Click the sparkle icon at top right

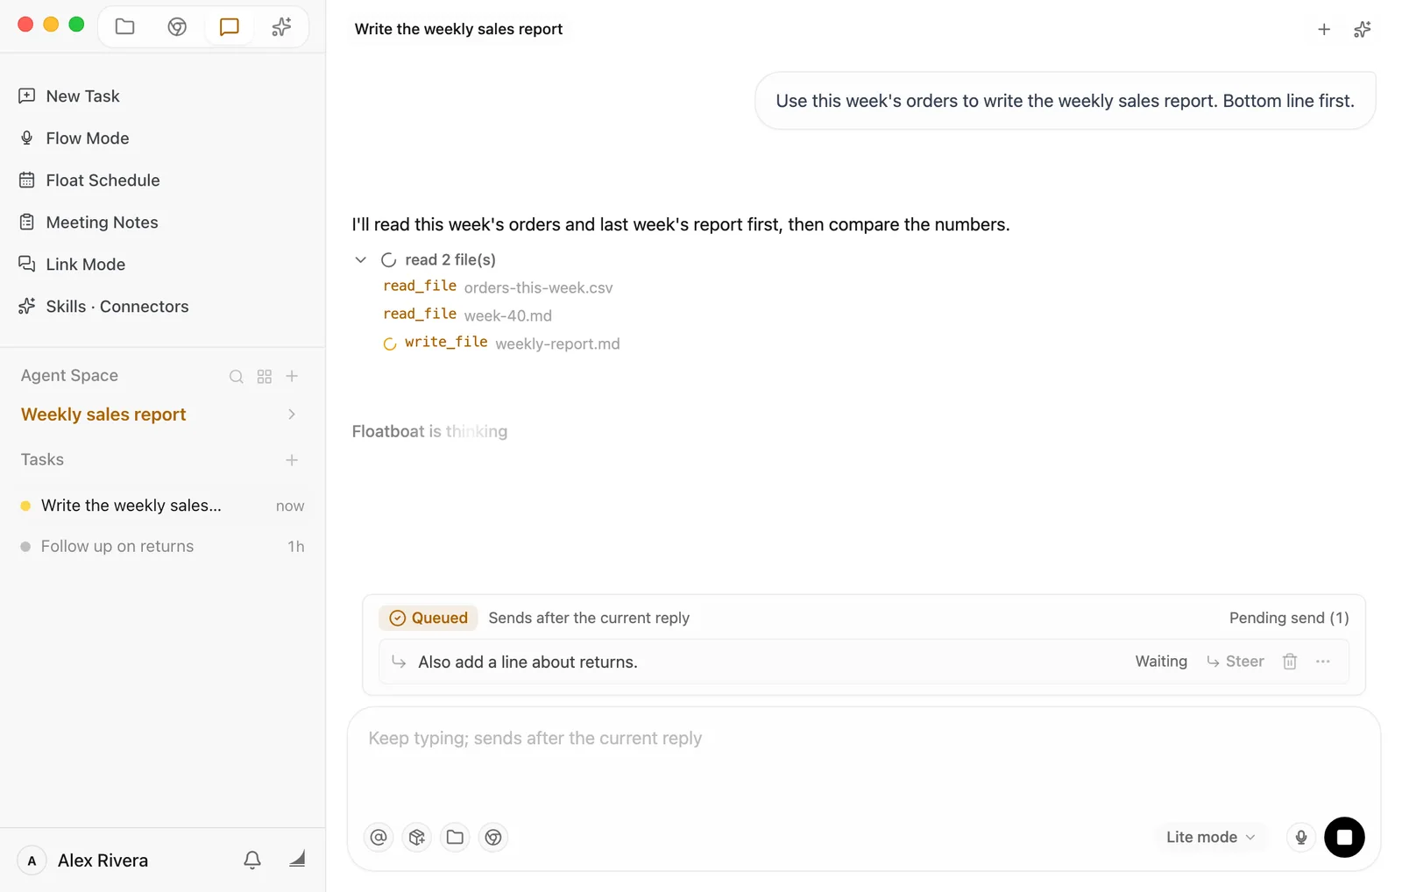pos(1363,30)
